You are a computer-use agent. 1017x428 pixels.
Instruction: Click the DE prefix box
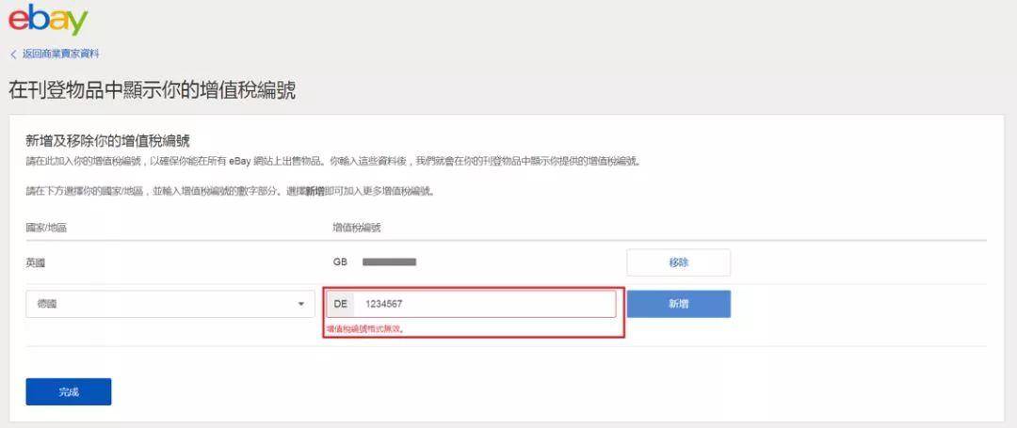click(x=341, y=304)
